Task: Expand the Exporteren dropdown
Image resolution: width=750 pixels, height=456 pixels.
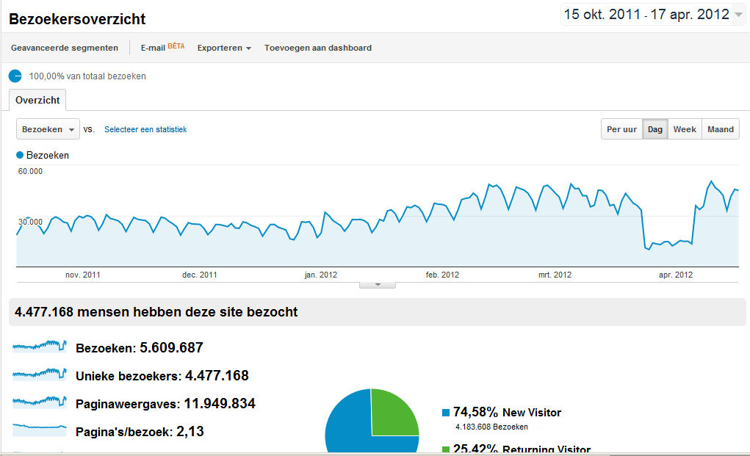Action: (224, 48)
